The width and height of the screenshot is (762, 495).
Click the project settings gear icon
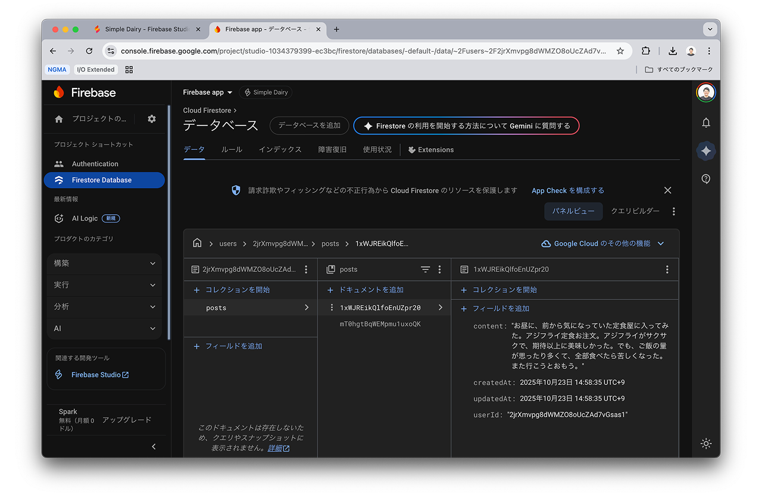[152, 119]
